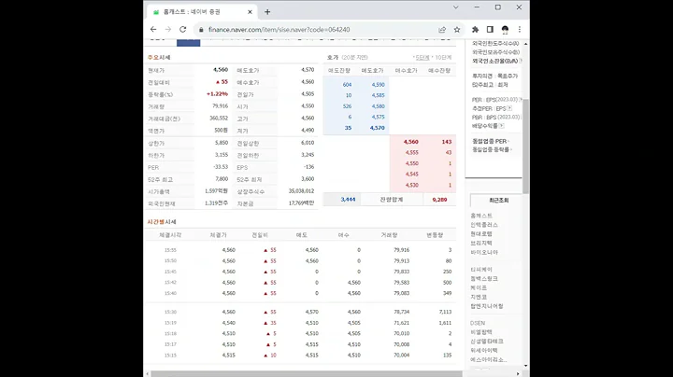
Task: Open 현대로템 from recent list
Action: click(481, 234)
